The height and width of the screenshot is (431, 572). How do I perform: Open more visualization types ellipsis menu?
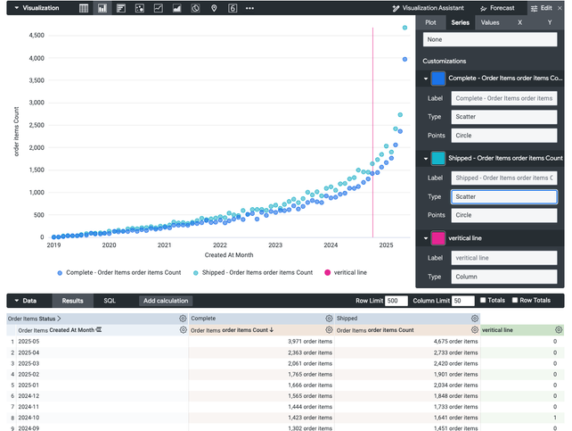(x=249, y=8)
